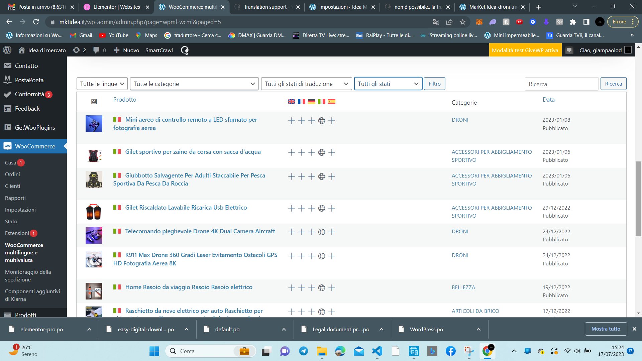The width and height of the screenshot is (642, 361).
Task: Expand WordPress.po download options chevron
Action: click(478, 329)
